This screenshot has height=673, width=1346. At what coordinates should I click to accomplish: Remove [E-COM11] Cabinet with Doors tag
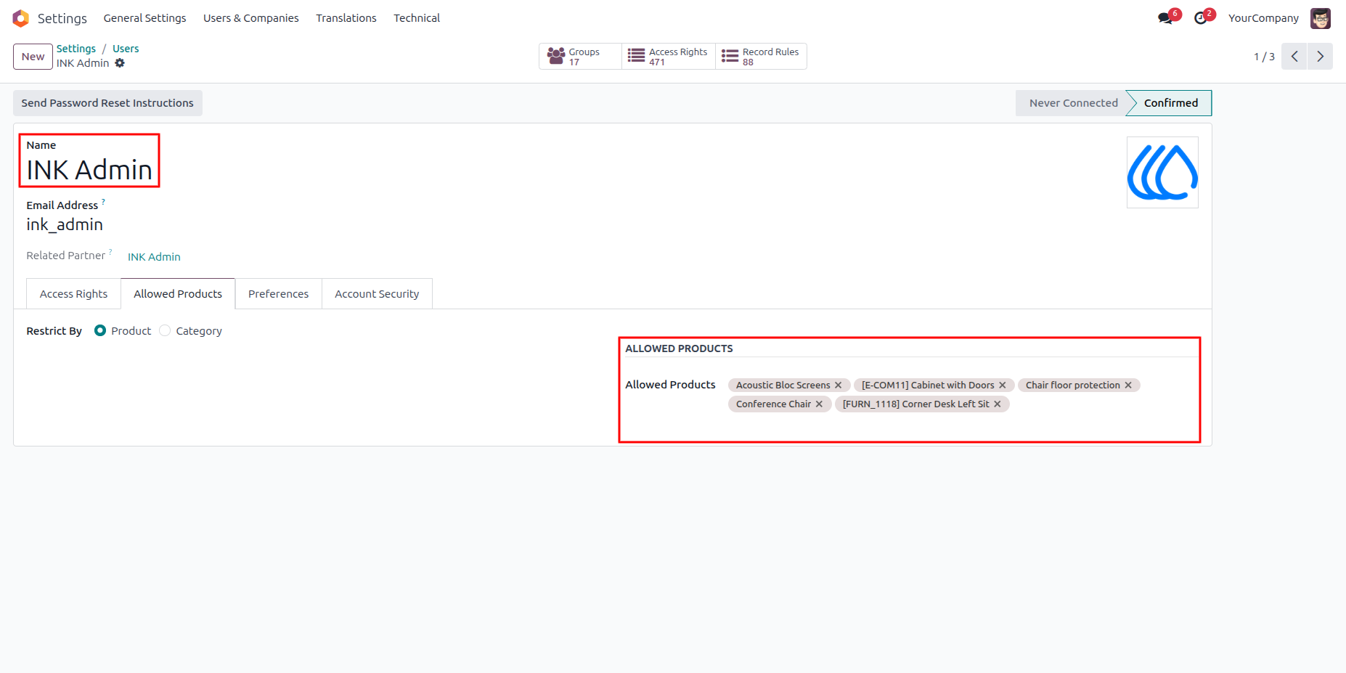coord(1003,386)
